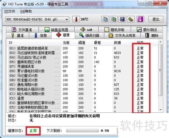Screen dimensions: 169x138
Task: Click the 当前 column header
Action: coord(69,43)
